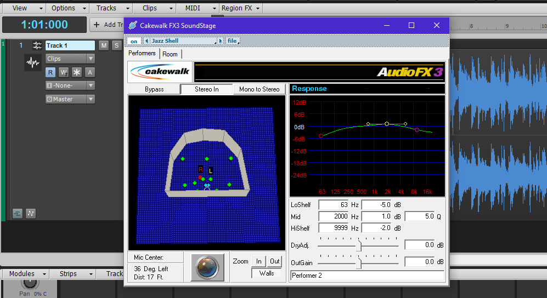Open the Region FX menu
This screenshot has height=298, width=547.
click(241, 8)
